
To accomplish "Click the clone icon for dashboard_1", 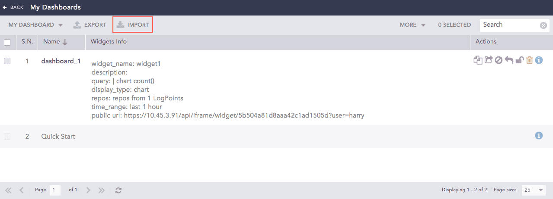I will pos(478,60).
